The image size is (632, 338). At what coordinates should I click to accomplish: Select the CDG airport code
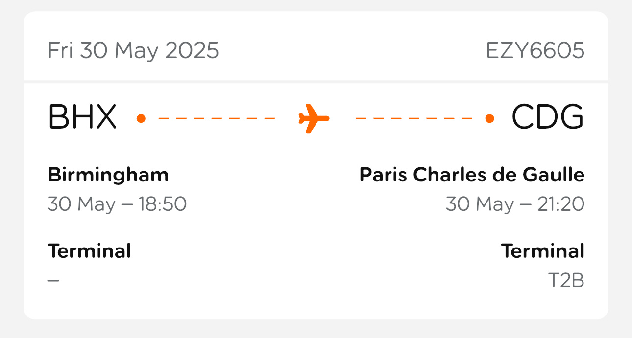click(548, 117)
